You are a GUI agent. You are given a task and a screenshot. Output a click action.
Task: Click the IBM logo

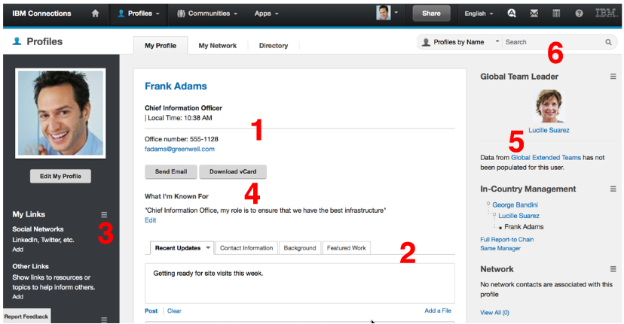pos(606,13)
